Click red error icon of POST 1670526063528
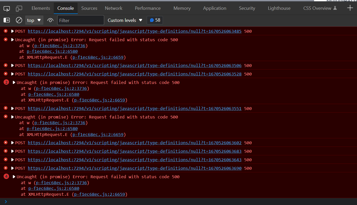Viewport: 357px width, 205px height. (6, 74)
